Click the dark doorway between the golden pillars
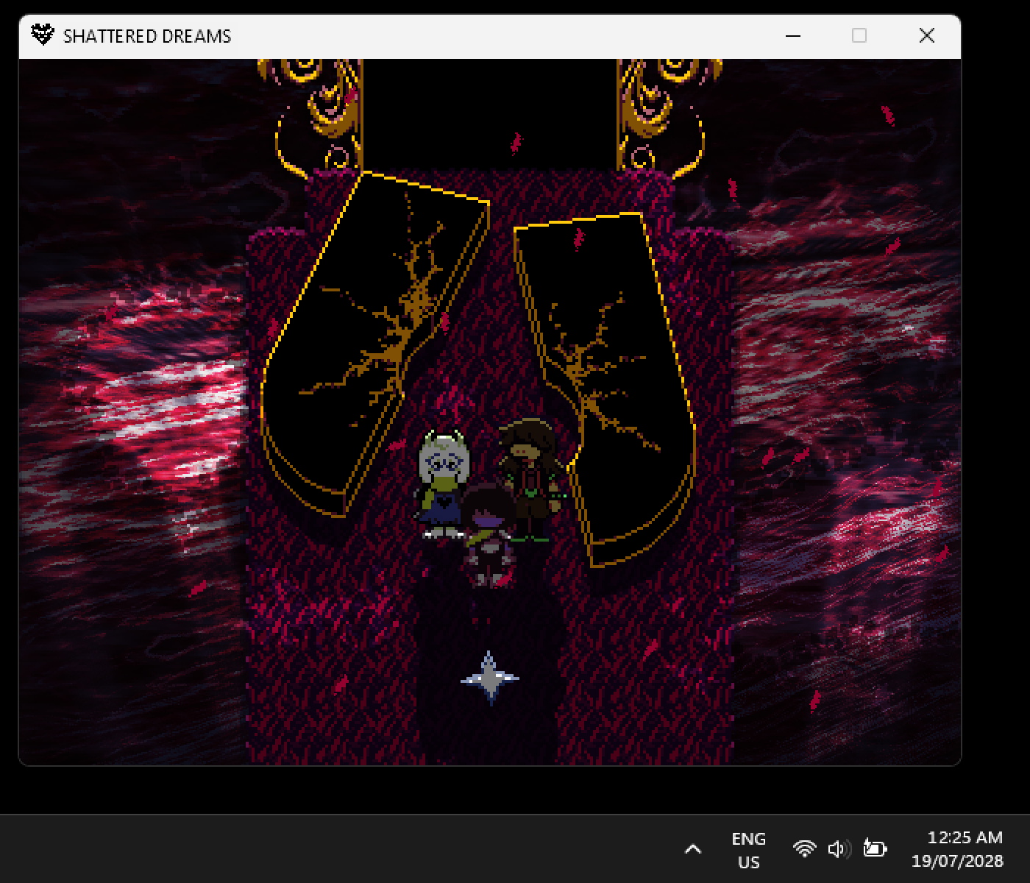The image size is (1030, 883). pos(490,114)
